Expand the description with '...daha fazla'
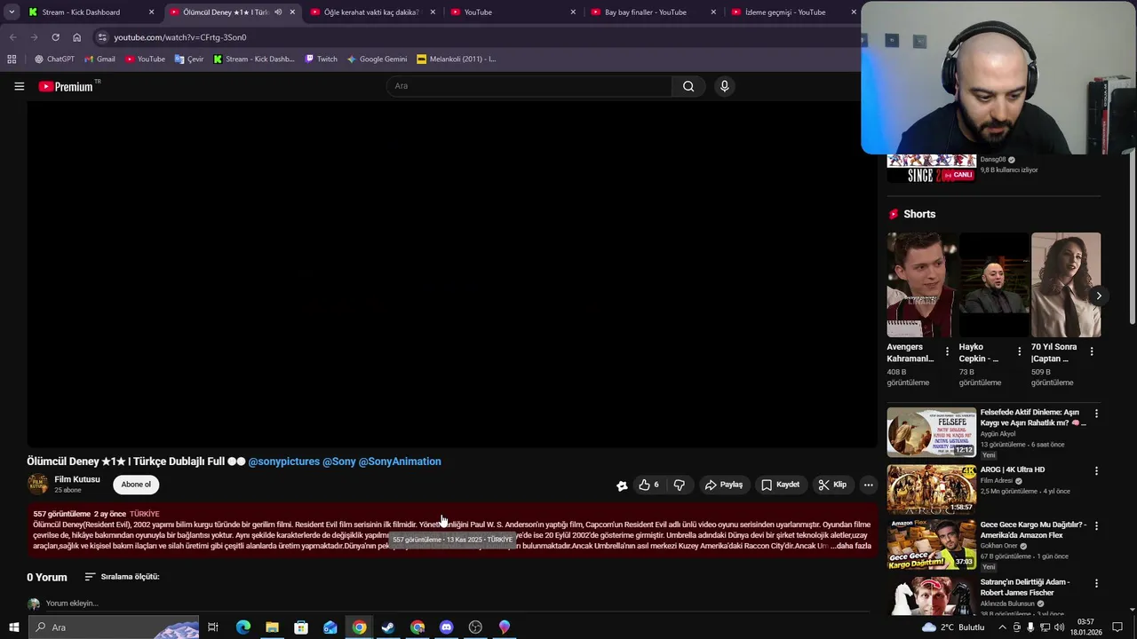 (849, 546)
